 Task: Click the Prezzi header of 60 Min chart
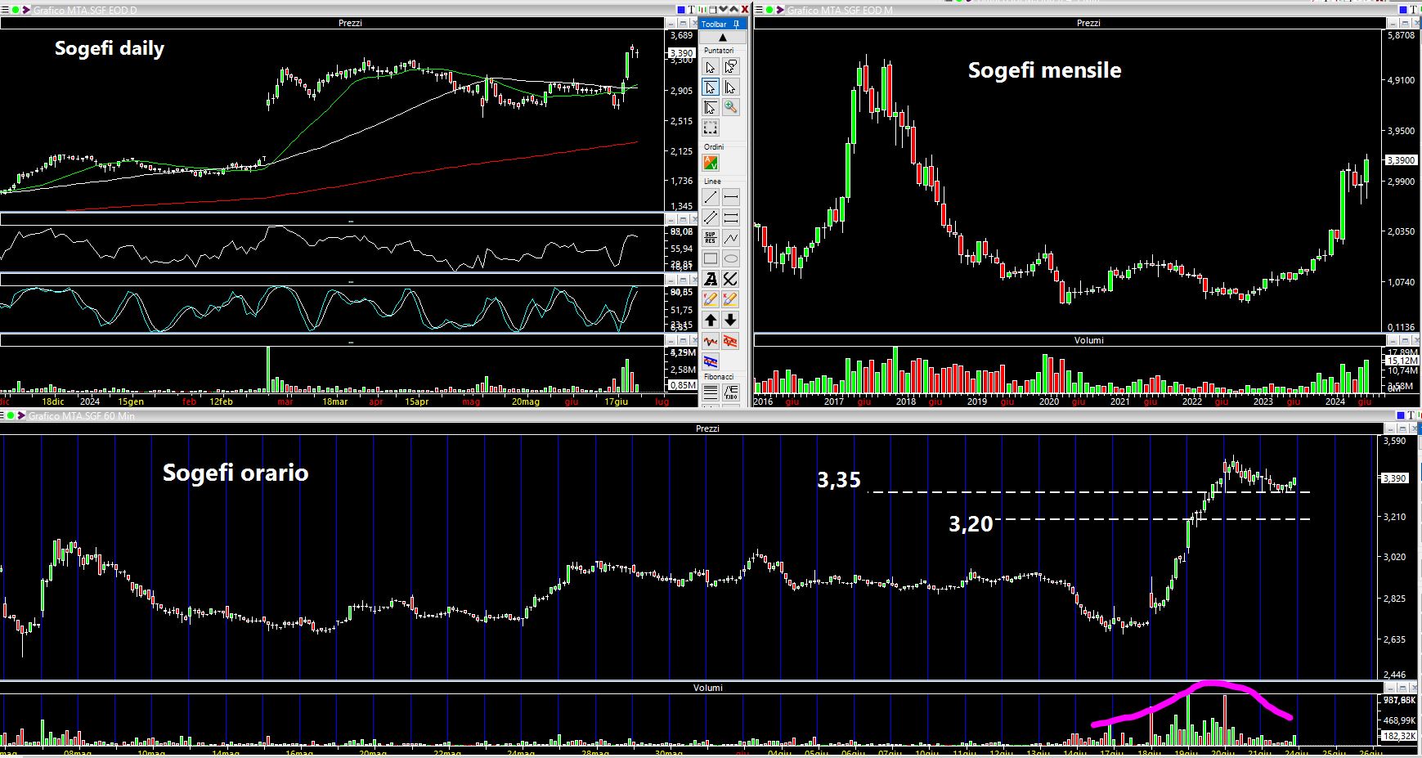707,428
